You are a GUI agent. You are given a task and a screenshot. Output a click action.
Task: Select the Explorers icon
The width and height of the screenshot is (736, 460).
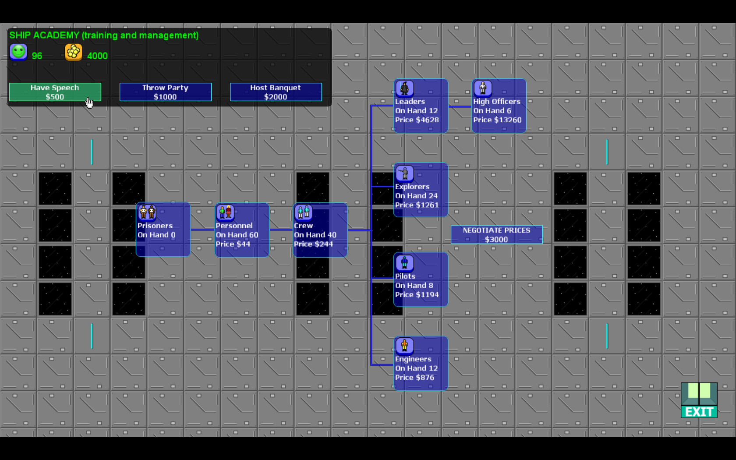pos(405,173)
